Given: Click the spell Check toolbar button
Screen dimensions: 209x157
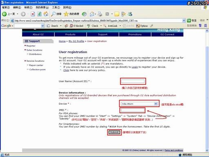Looking at the screenshot, I should pyautogui.click(x=93, y=26).
